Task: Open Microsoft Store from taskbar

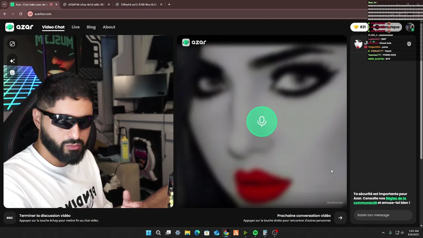Action: [207, 233]
